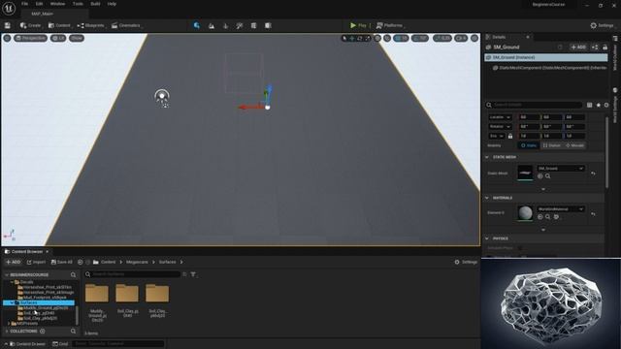Collapse the Surfaces folder in tree
Viewport: 621px width, 349px height.
click(x=12, y=302)
